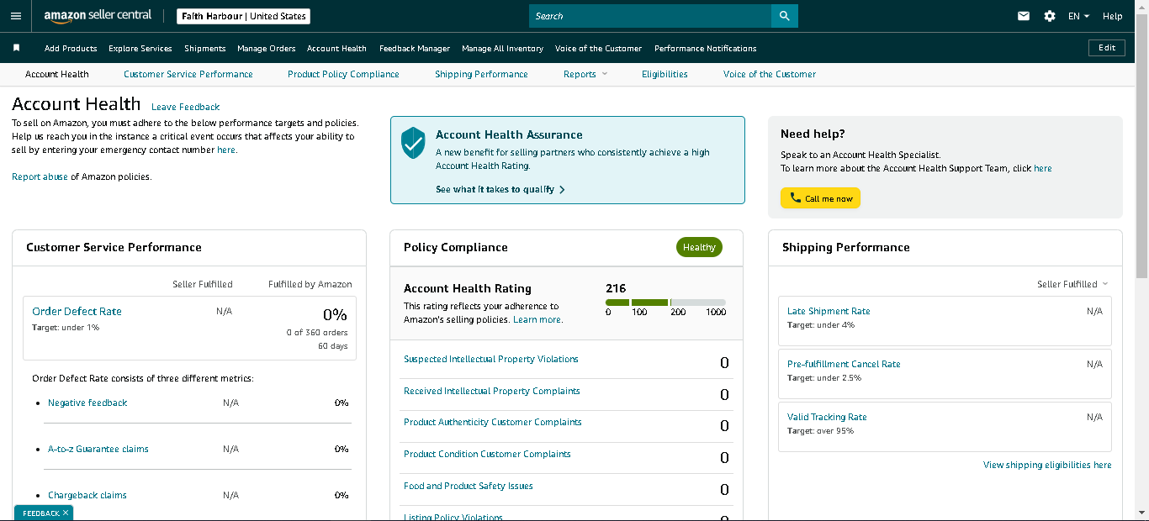Open the messages envelope icon

tap(1024, 16)
